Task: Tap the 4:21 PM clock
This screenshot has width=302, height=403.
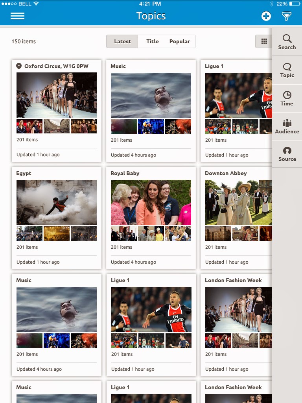Action: (x=150, y=4)
